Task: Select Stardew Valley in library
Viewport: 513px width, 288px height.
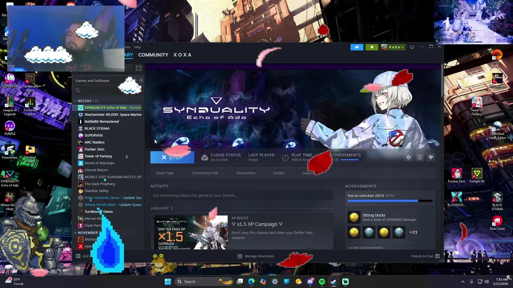Action: coord(109,191)
